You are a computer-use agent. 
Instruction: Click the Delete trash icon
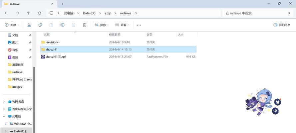coord(85,25)
